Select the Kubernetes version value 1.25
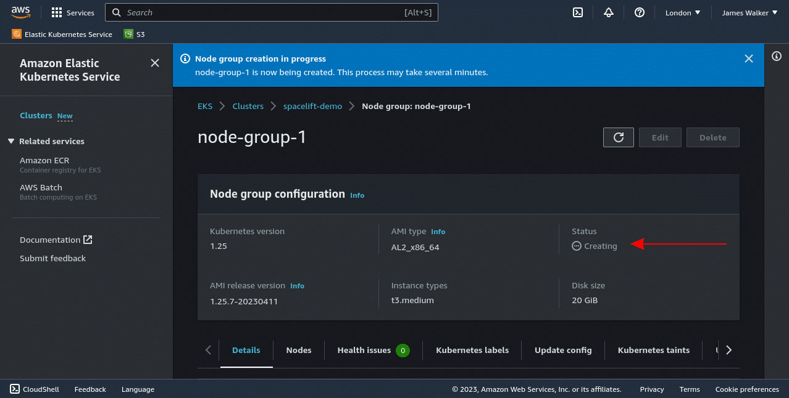789x398 pixels. (x=219, y=246)
